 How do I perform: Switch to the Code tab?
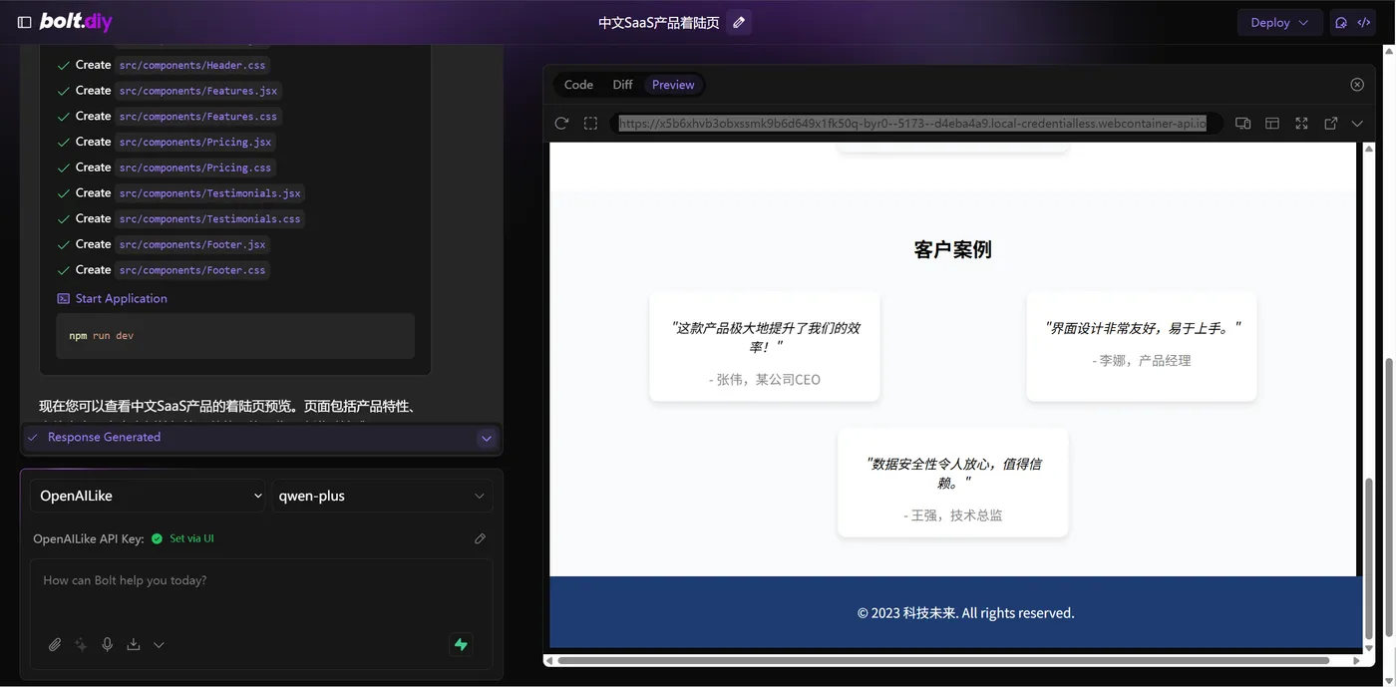(578, 85)
